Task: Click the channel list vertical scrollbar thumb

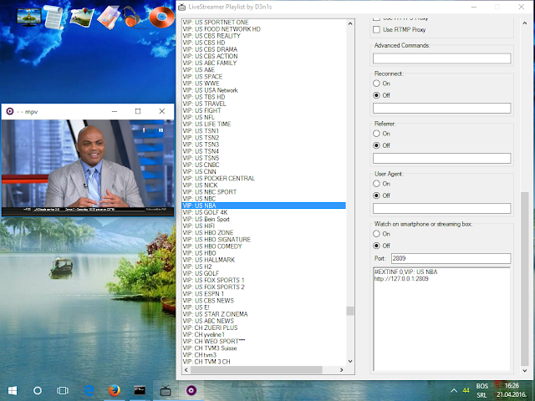Action: pos(350,311)
